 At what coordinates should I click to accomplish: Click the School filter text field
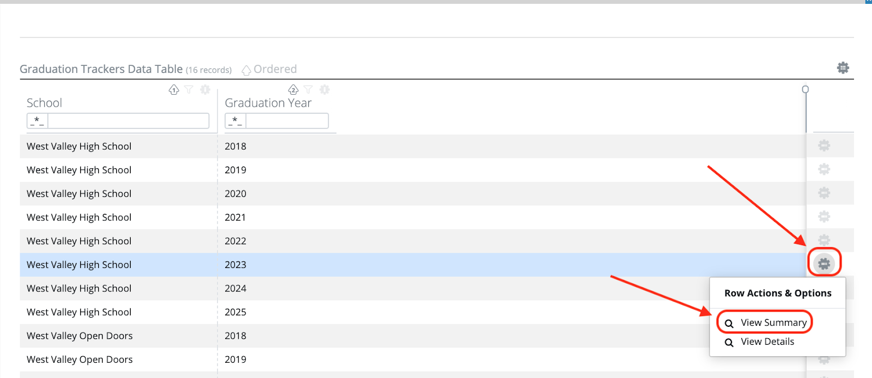click(x=128, y=121)
